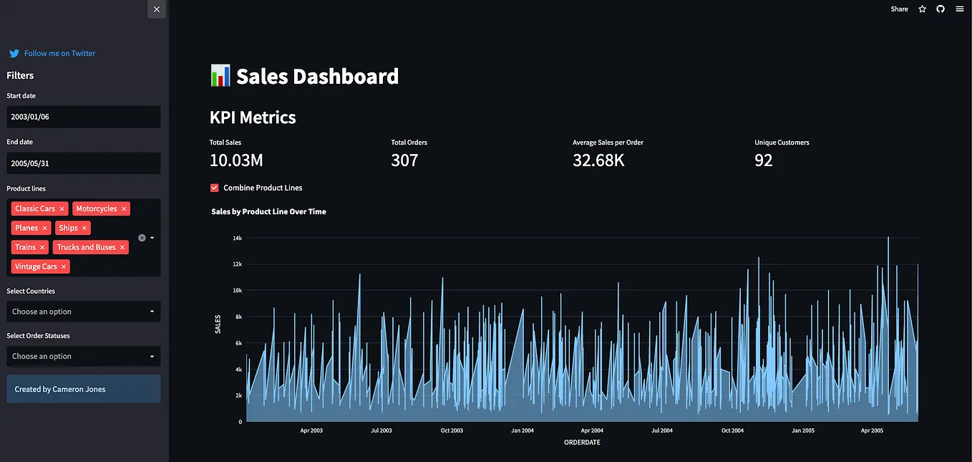Remove the Vintage Cars tag
The height and width of the screenshot is (462, 972).
63,266
